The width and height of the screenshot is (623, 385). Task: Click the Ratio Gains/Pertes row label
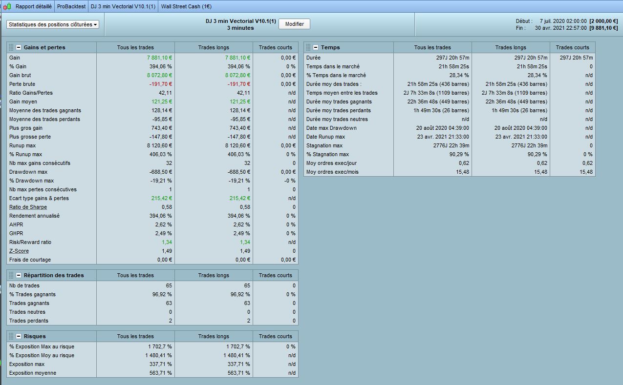pos(31,93)
